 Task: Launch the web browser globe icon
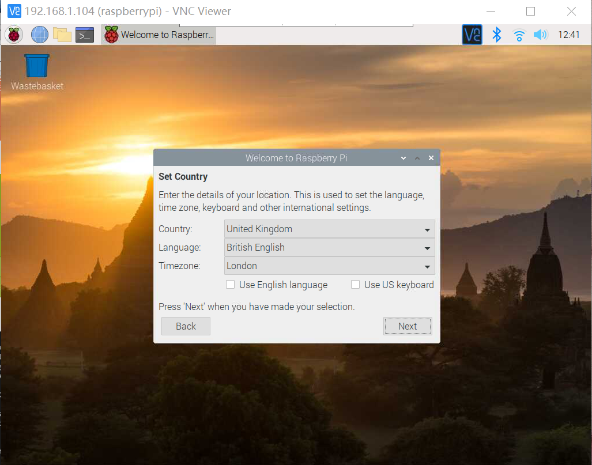pos(40,35)
